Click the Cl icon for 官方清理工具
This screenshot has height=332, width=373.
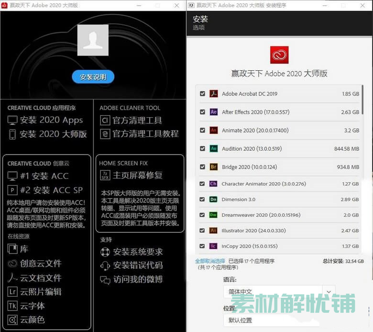(105, 121)
